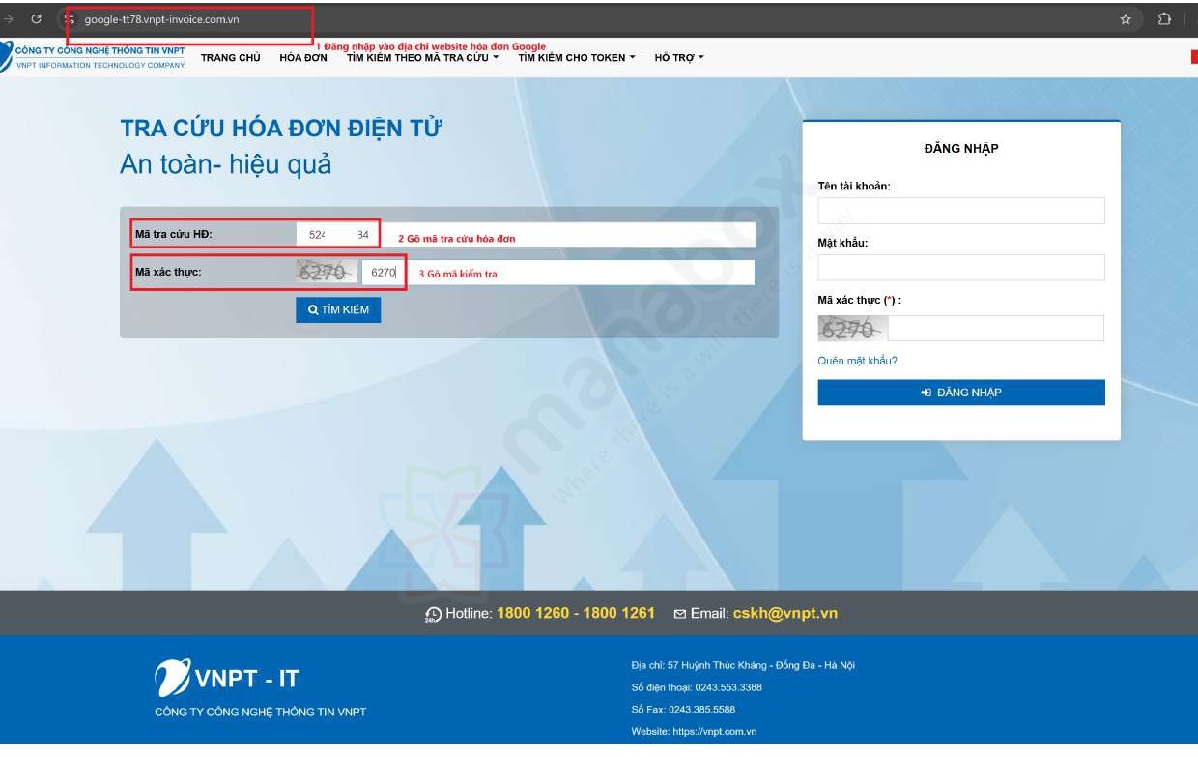Click the footer website https://vnpt.com.vn
1198x757 pixels.
(714, 732)
